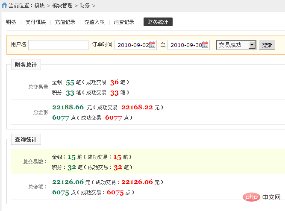The width and height of the screenshot is (285, 211).
Task: Click the 财务 breadcrumb link
Action: click(85, 6)
